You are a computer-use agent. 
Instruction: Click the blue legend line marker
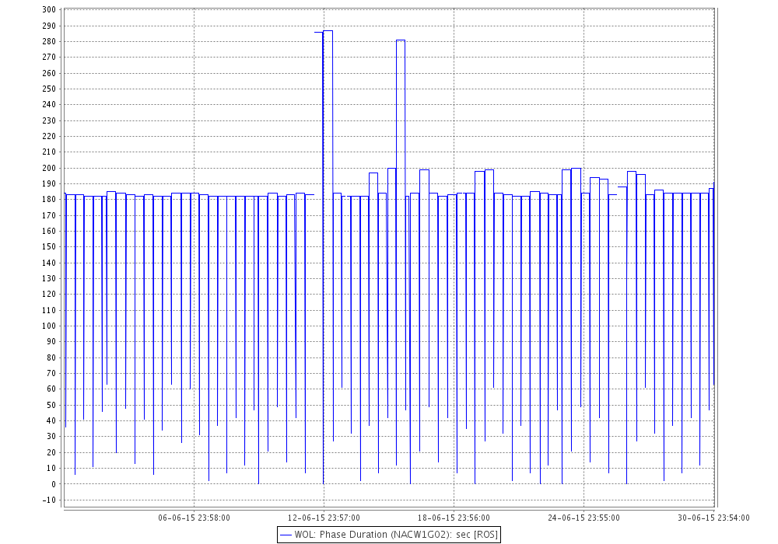(286, 535)
